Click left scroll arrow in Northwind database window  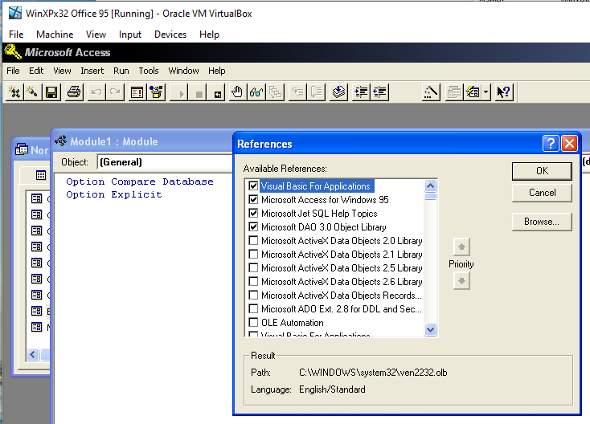pos(33,354)
